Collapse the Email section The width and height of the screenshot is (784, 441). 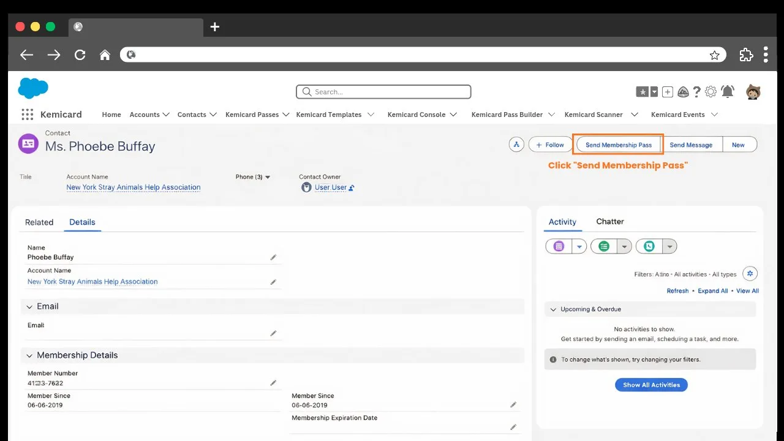tap(29, 307)
